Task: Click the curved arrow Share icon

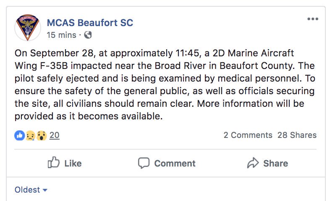Action: pos(253,163)
